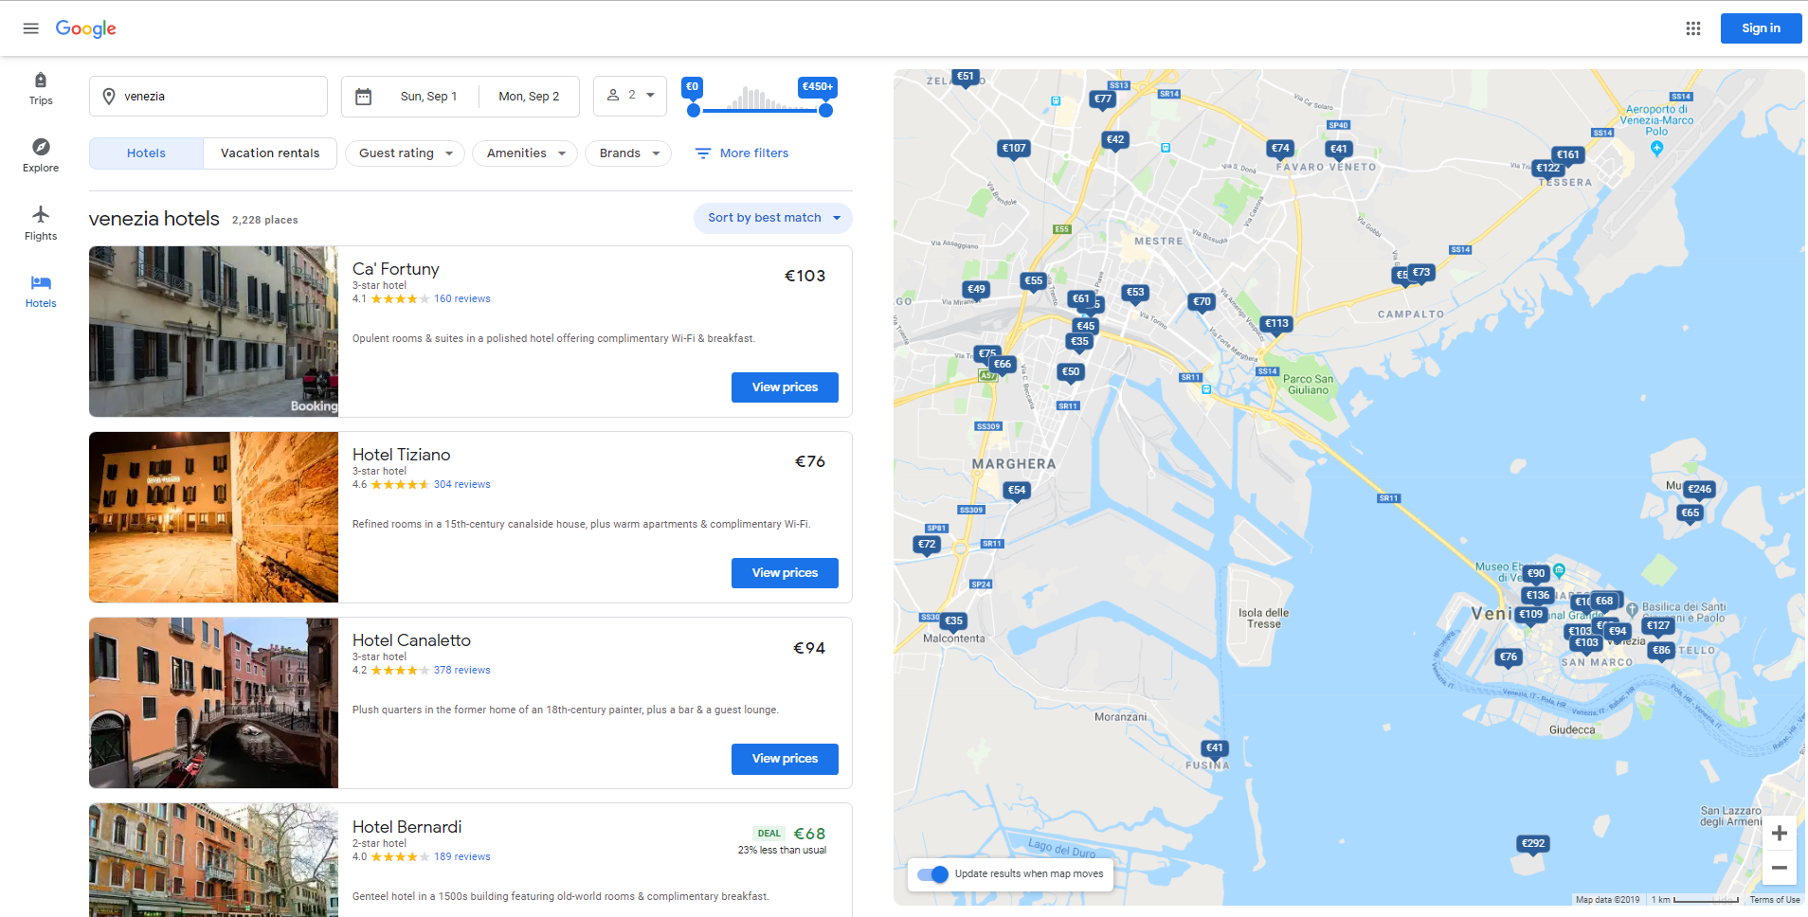This screenshot has width=1808, height=917.
Task: Open the guest count dropdown
Action: [x=630, y=96]
